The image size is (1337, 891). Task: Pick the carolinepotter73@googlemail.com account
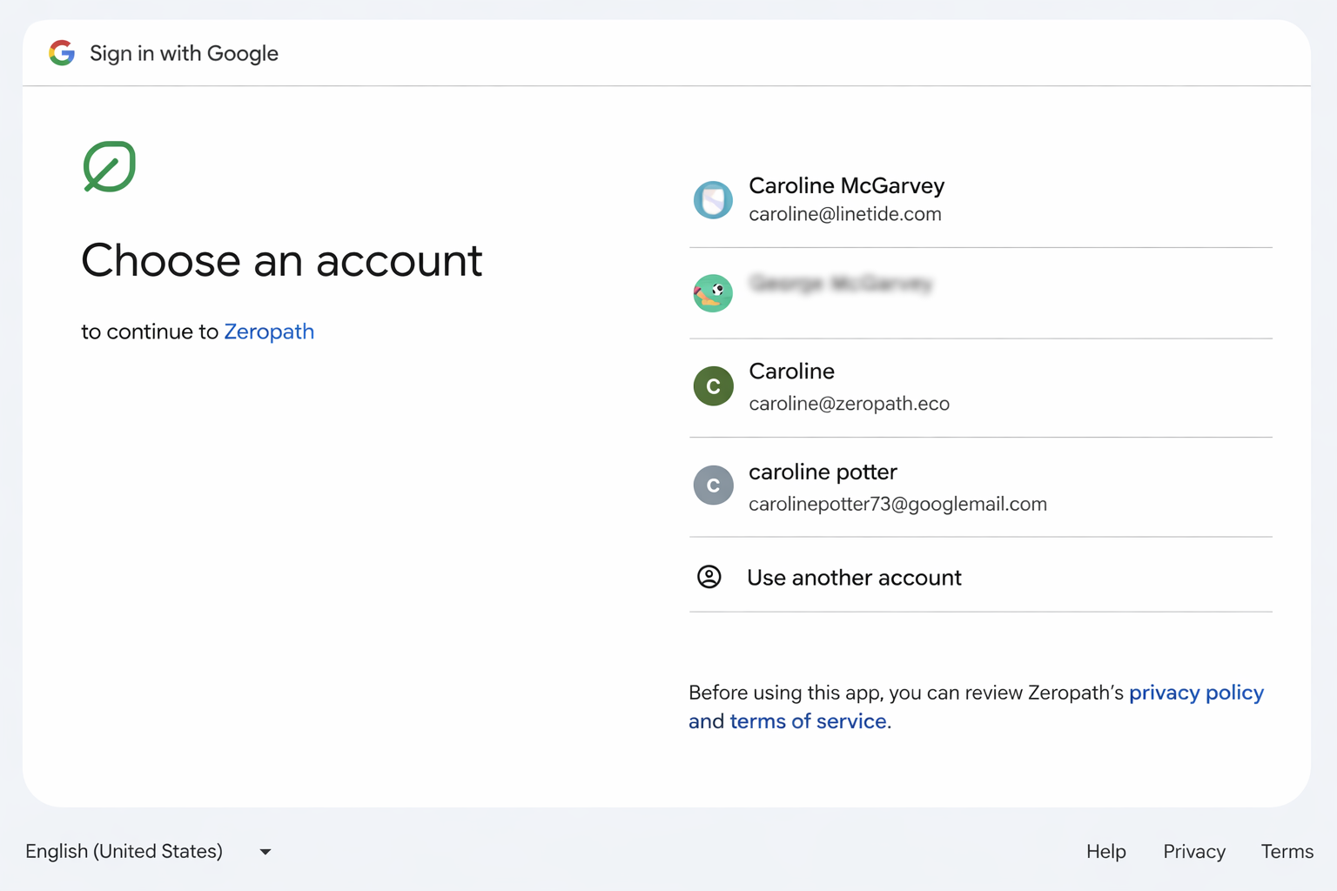pos(897,504)
